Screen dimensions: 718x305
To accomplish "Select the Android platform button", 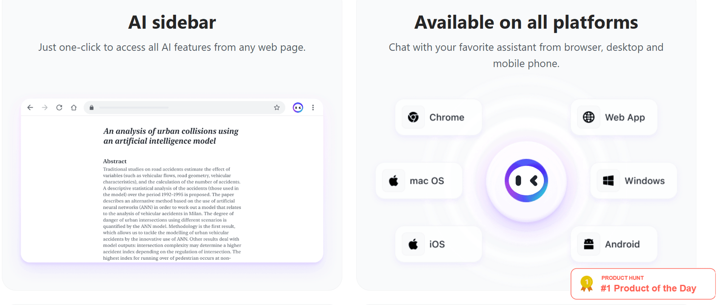I will point(614,244).
